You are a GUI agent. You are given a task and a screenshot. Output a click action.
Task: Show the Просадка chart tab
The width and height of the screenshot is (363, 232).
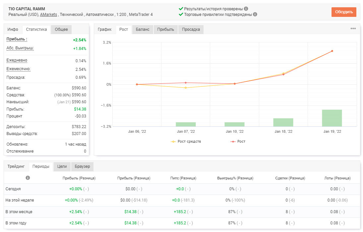pos(191,29)
